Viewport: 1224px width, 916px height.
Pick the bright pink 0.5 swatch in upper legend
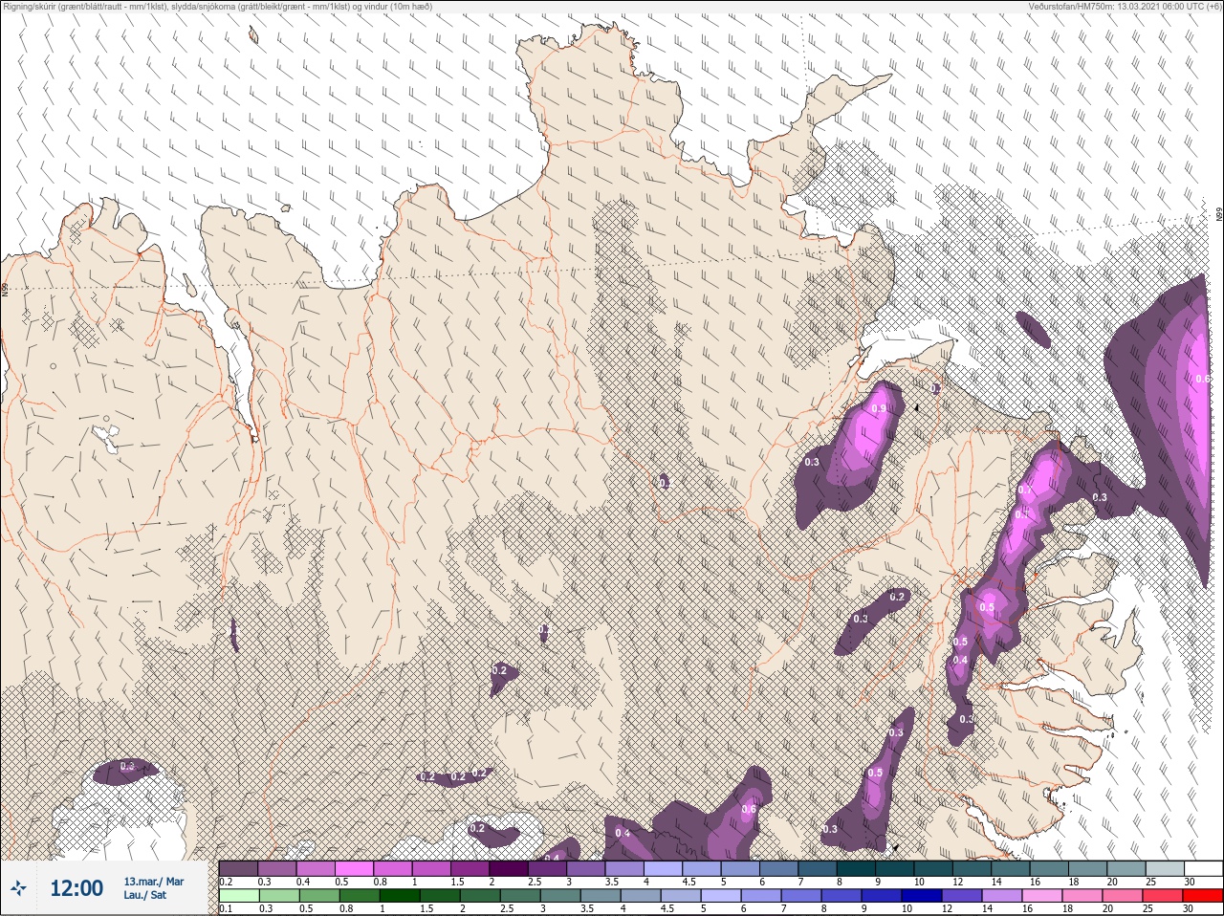click(354, 868)
